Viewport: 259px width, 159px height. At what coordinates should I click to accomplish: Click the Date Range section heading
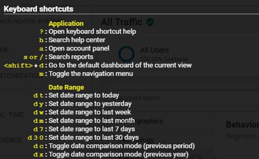(66, 87)
